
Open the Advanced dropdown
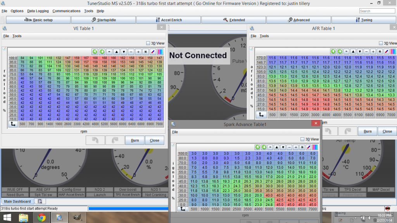click(x=299, y=20)
